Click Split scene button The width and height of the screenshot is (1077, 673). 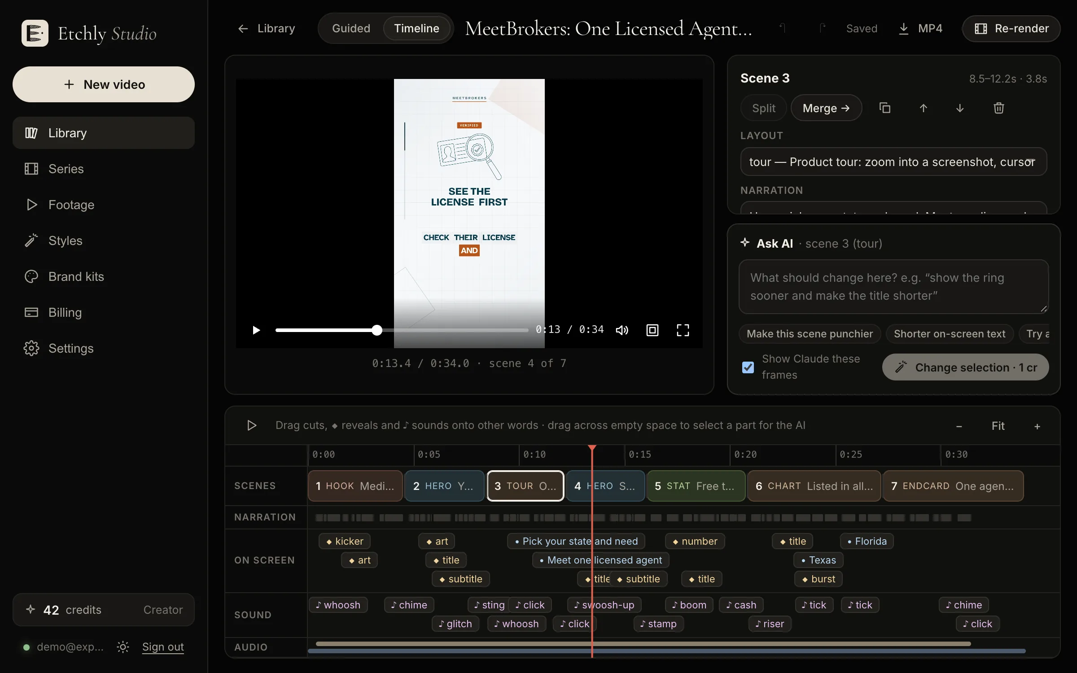point(764,108)
